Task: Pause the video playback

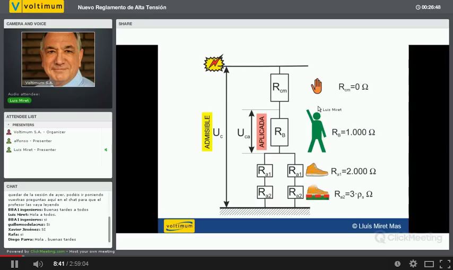Action: (x=14, y=264)
